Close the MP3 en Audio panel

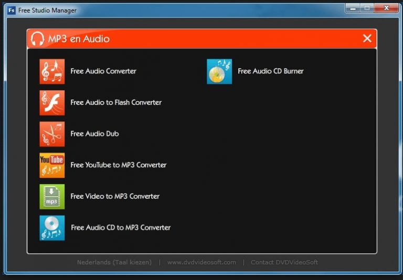point(367,38)
